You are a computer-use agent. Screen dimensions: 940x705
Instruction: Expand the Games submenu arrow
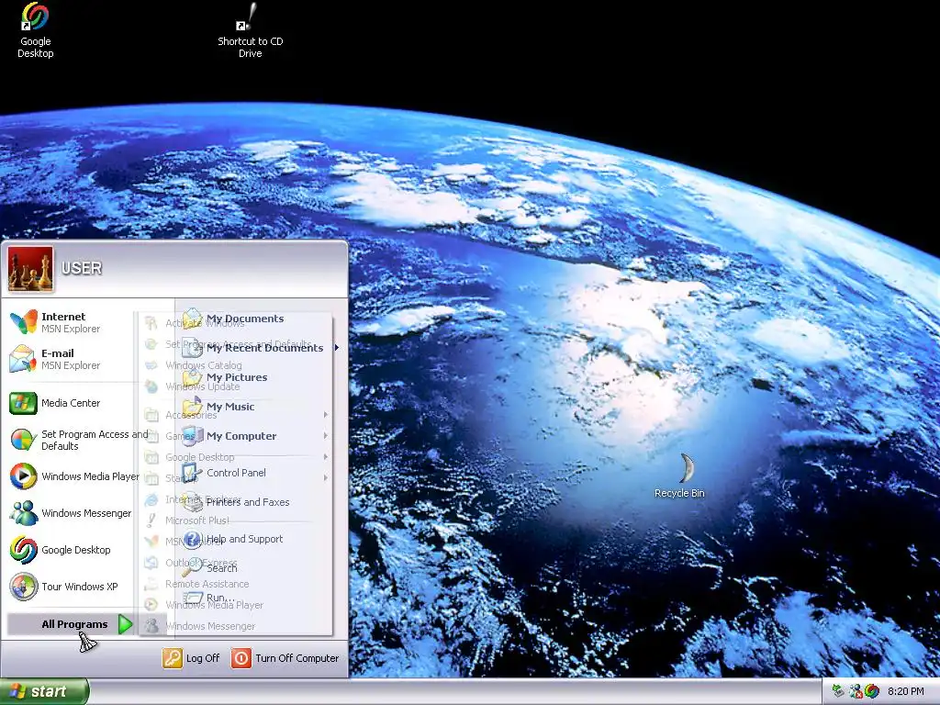(326, 436)
